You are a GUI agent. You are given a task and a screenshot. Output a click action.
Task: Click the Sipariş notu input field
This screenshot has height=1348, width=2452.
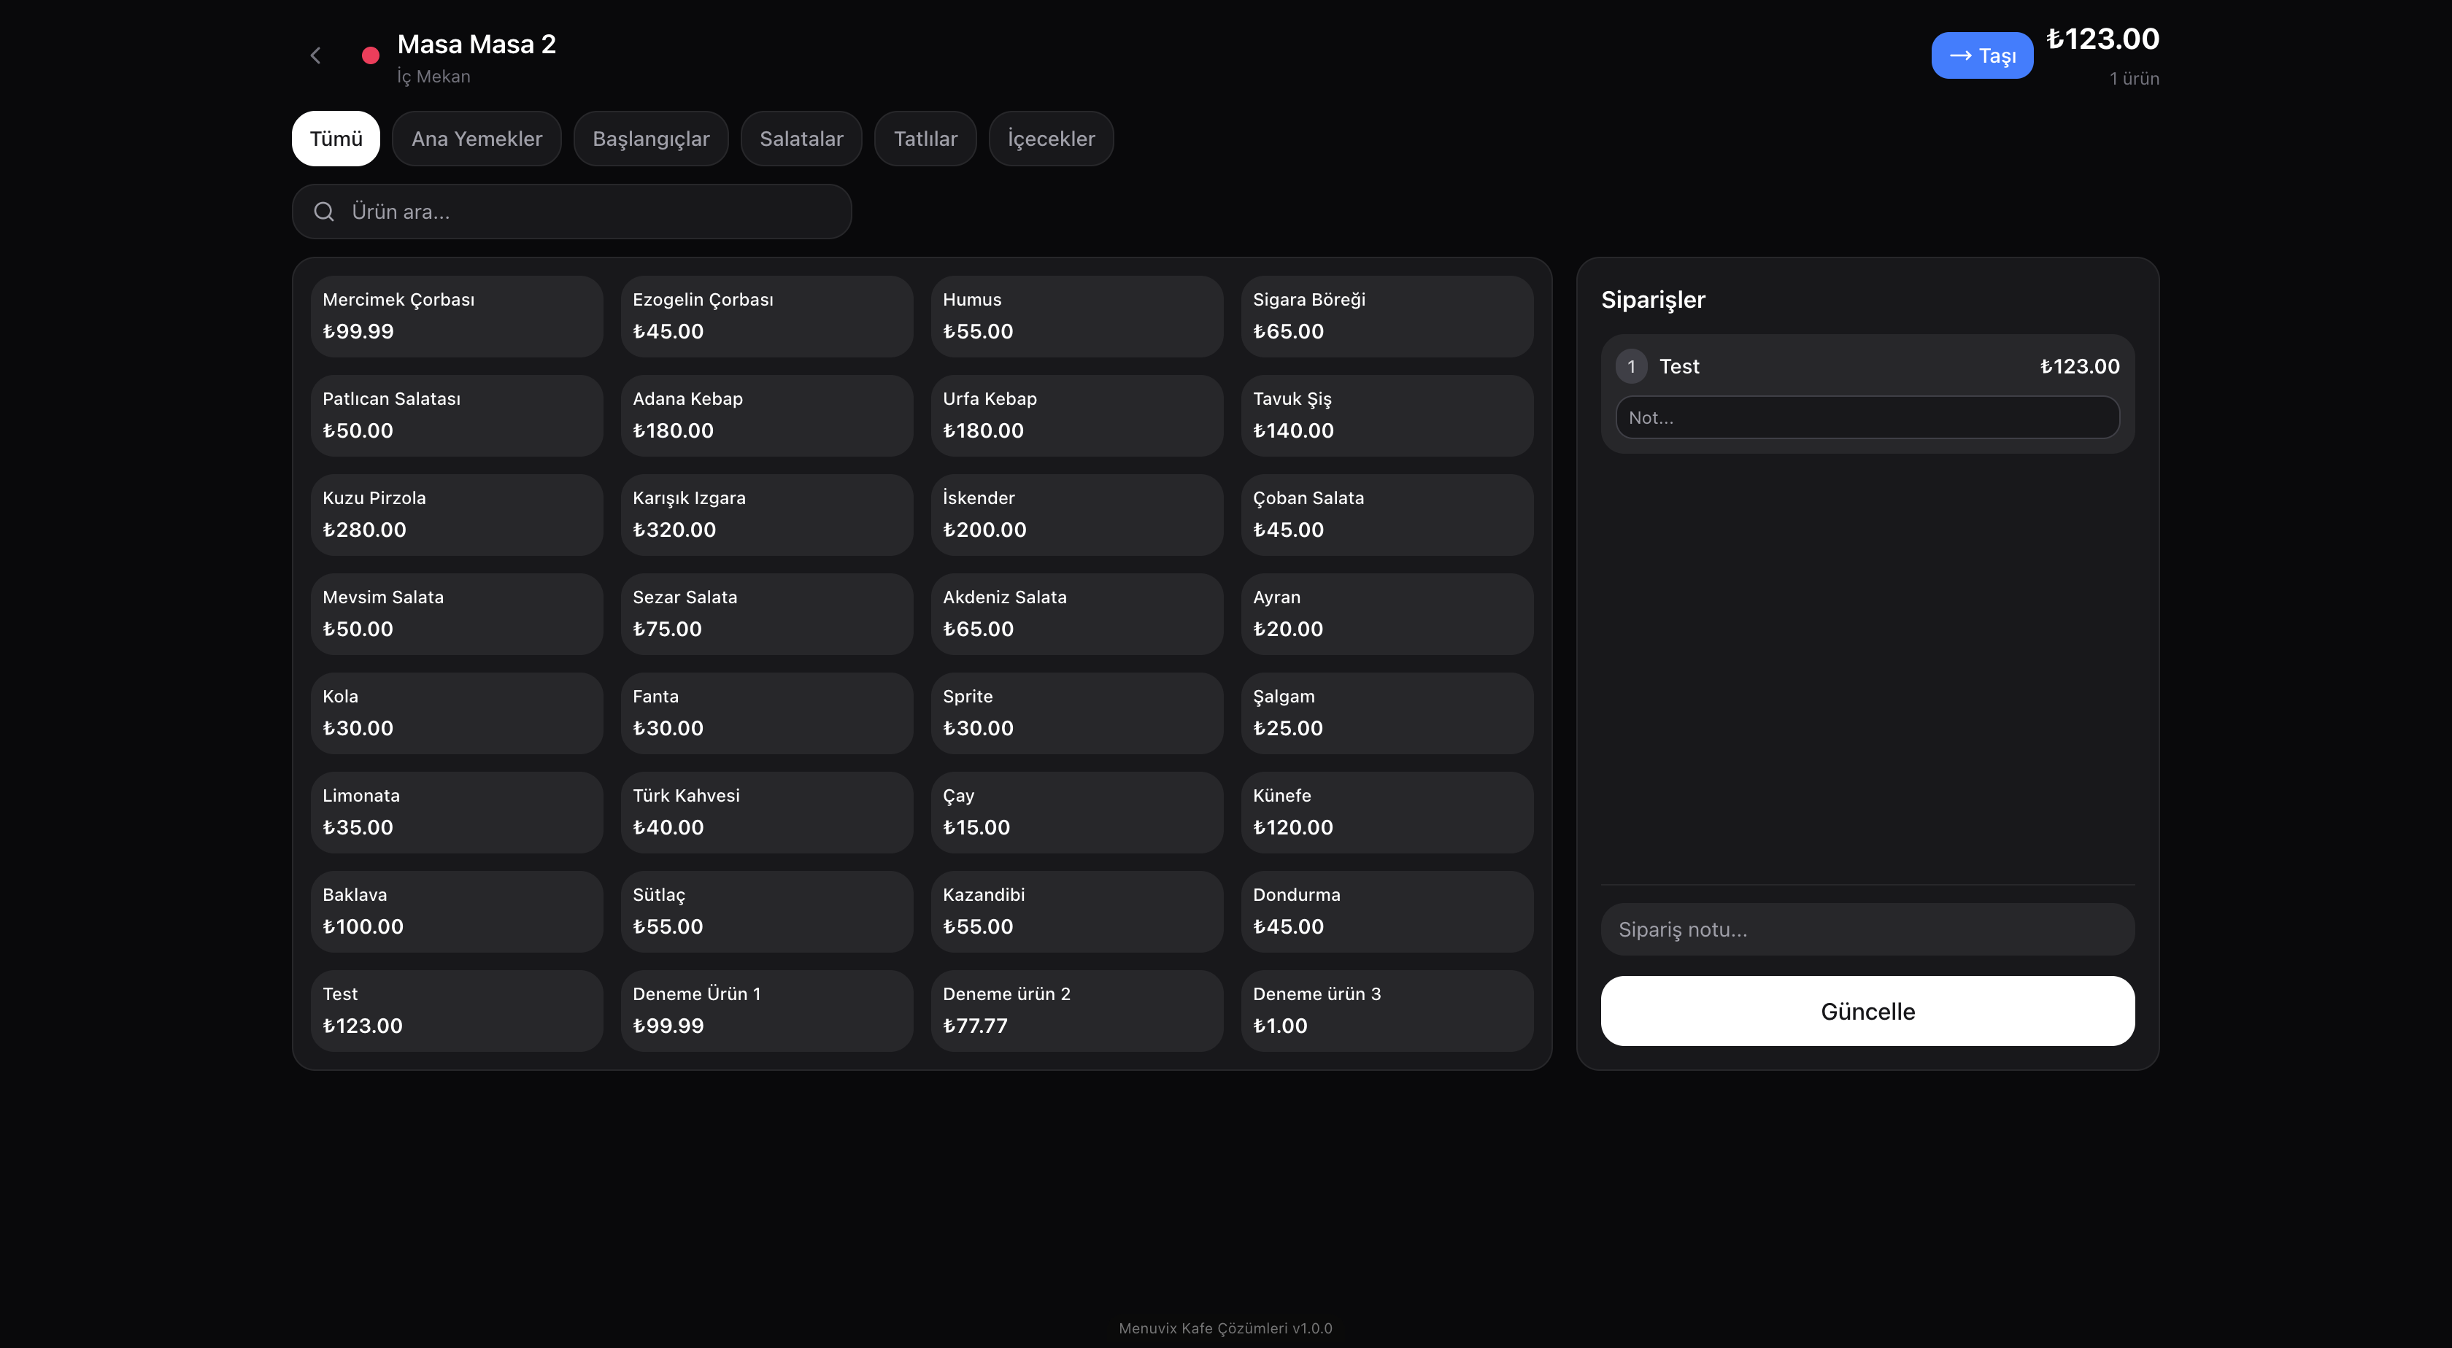coord(1867,929)
